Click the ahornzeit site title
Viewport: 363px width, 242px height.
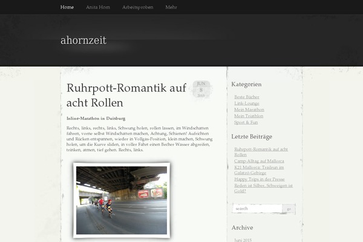[x=83, y=41]
